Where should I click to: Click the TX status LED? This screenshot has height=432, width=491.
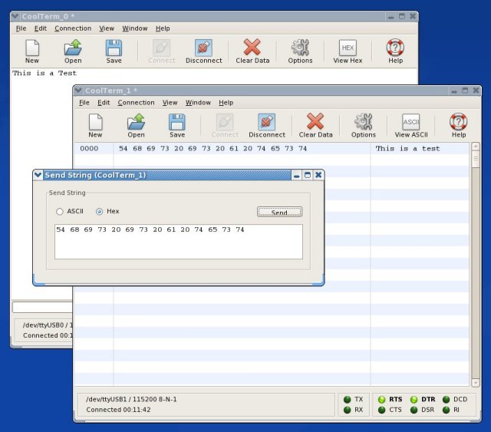pyautogui.click(x=347, y=400)
